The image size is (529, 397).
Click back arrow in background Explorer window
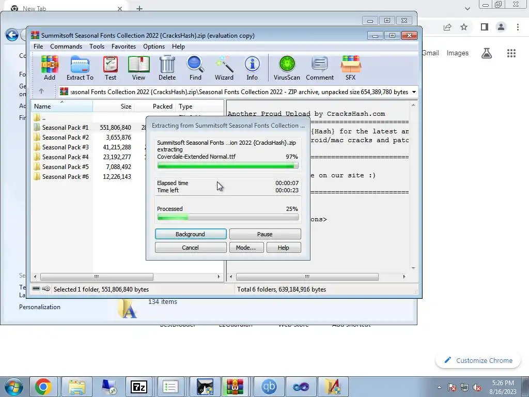pyautogui.click(x=12, y=35)
